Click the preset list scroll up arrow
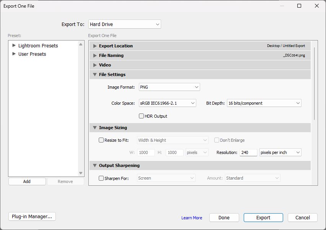The image size is (326, 230). [x=81, y=44]
